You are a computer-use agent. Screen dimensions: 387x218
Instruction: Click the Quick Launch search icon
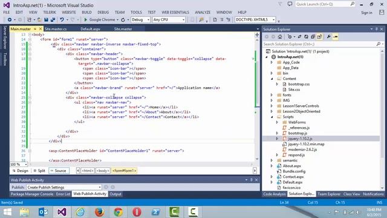pos(353,4)
